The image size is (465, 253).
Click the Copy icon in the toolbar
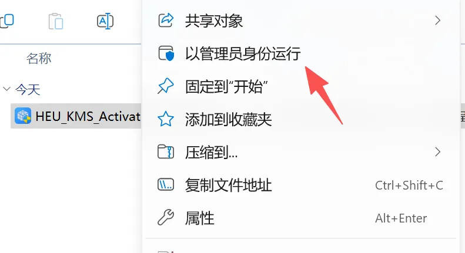coord(7,21)
